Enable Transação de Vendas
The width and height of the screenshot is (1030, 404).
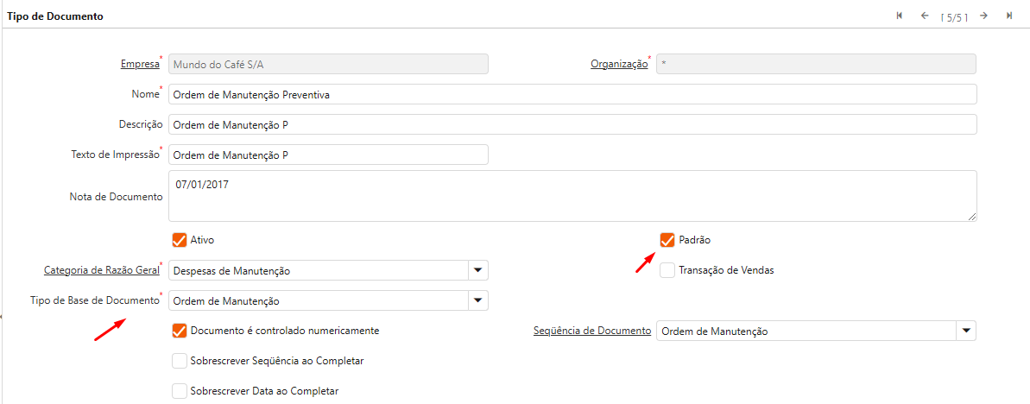coord(667,270)
